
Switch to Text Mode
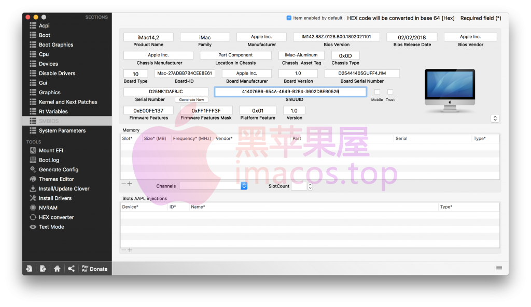coord(67,227)
